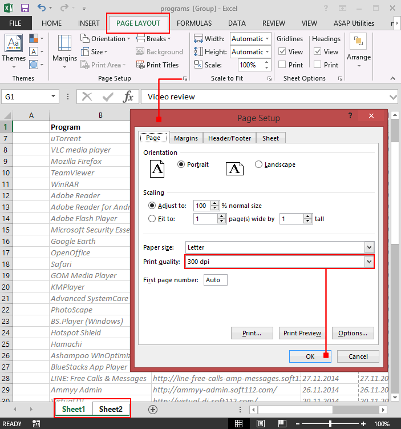
Task: Collapse the ribbon with arrow icon
Action: [x=392, y=78]
